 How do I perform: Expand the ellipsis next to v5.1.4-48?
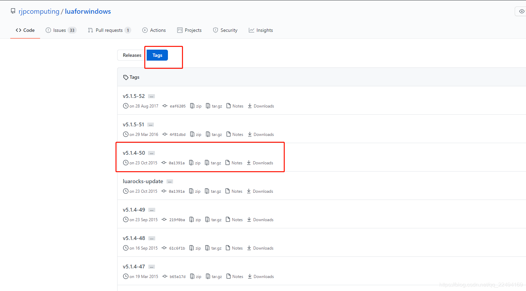(152, 239)
